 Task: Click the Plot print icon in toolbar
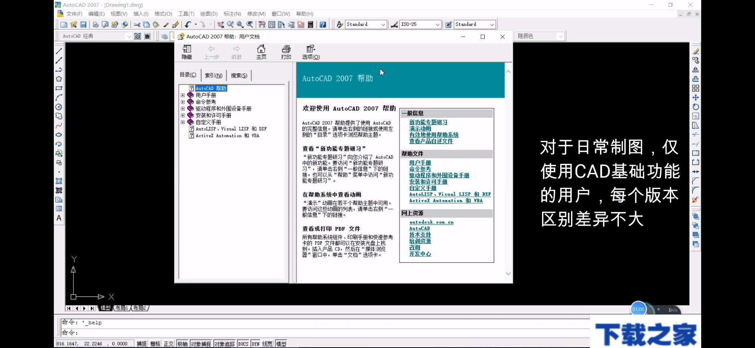[95, 24]
